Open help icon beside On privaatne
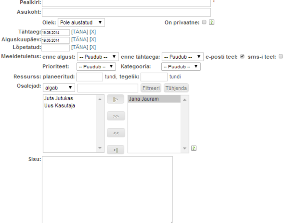 (x=211, y=22)
